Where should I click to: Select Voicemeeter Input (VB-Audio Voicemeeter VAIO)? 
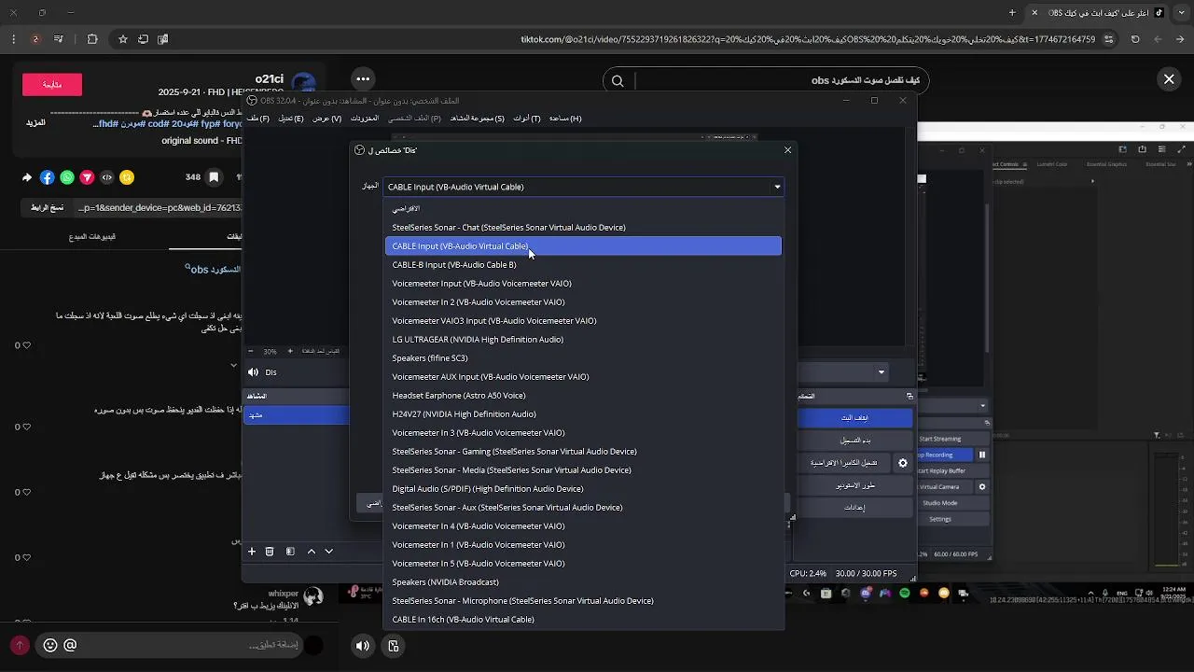tap(583, 284)
